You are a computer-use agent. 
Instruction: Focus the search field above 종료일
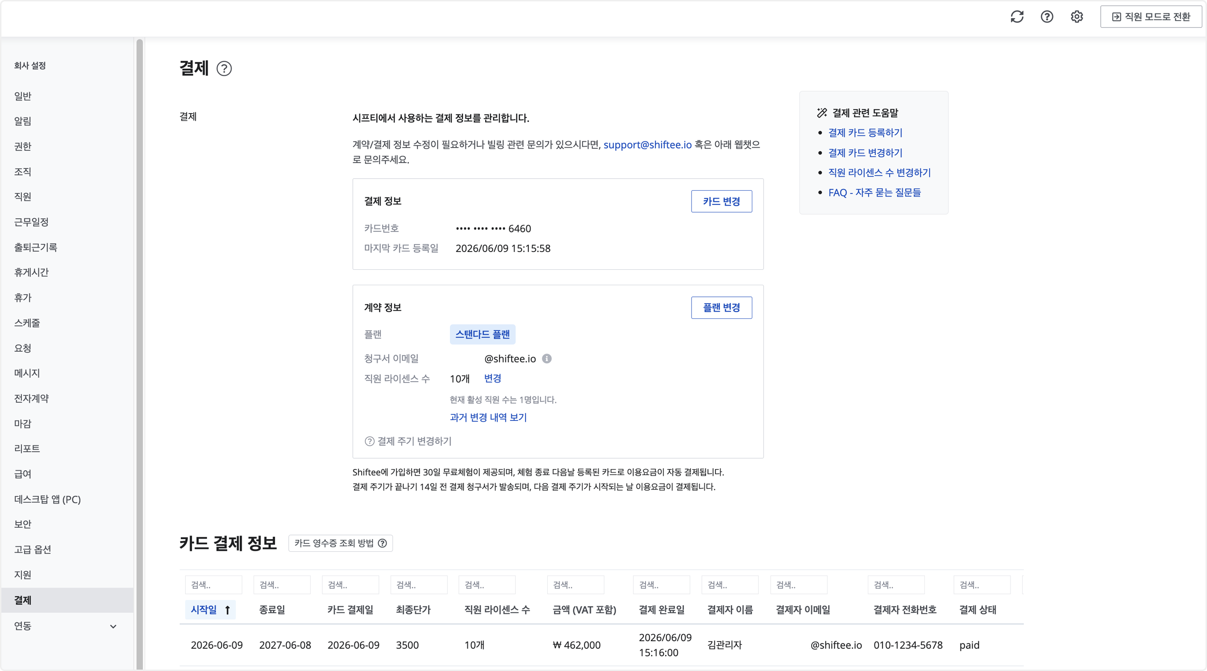click(x=282, y=585)
